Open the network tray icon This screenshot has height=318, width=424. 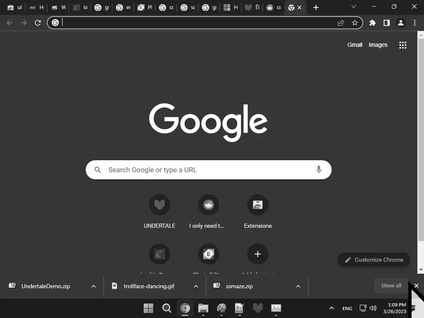[x=363, y=308]
